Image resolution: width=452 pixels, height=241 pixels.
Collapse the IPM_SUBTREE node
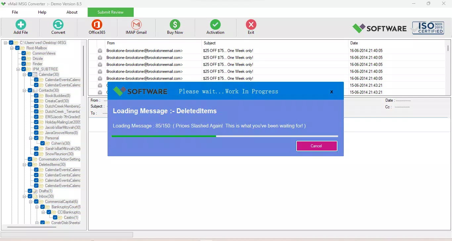[x=18, y=69]
